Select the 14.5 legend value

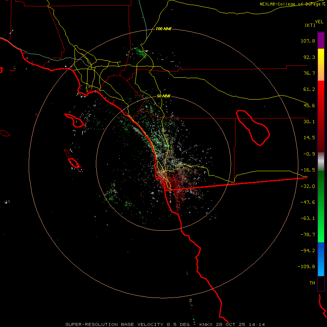pyautogui.click(x=309, y=138)
